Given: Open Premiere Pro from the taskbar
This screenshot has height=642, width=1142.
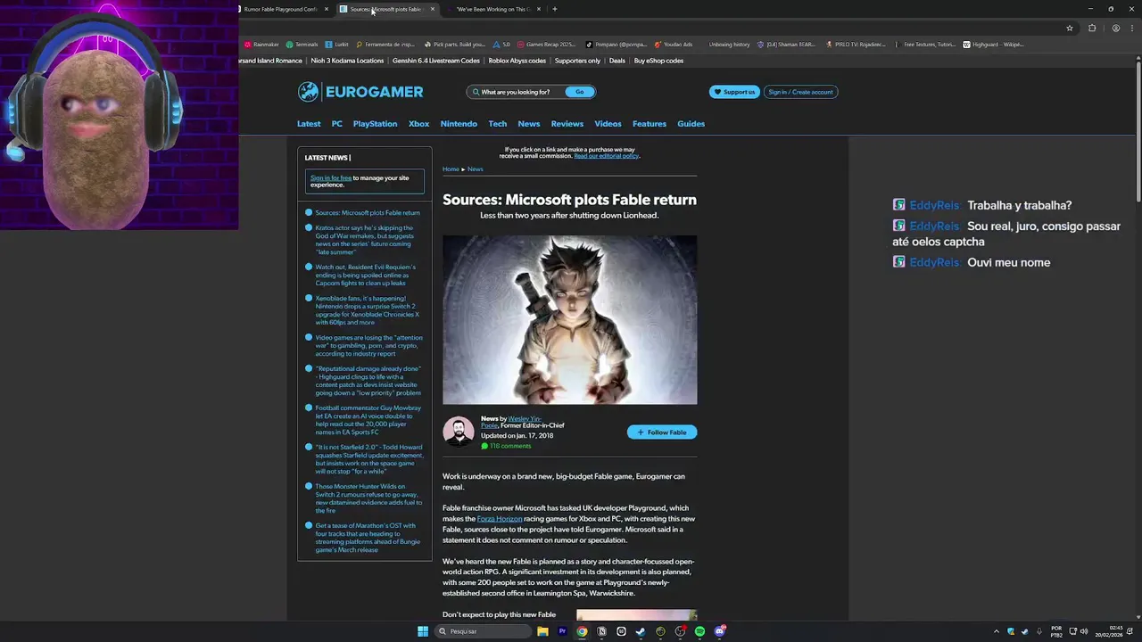Looking at the screenshot, I should [562, 631].
